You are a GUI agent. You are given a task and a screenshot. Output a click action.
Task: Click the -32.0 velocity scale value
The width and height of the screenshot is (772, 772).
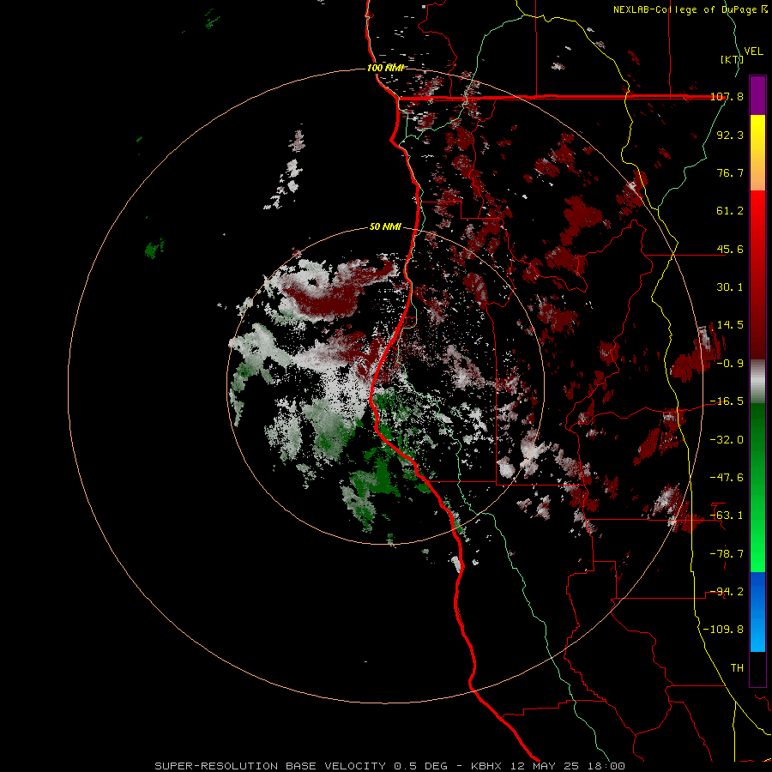click(727, 439)
